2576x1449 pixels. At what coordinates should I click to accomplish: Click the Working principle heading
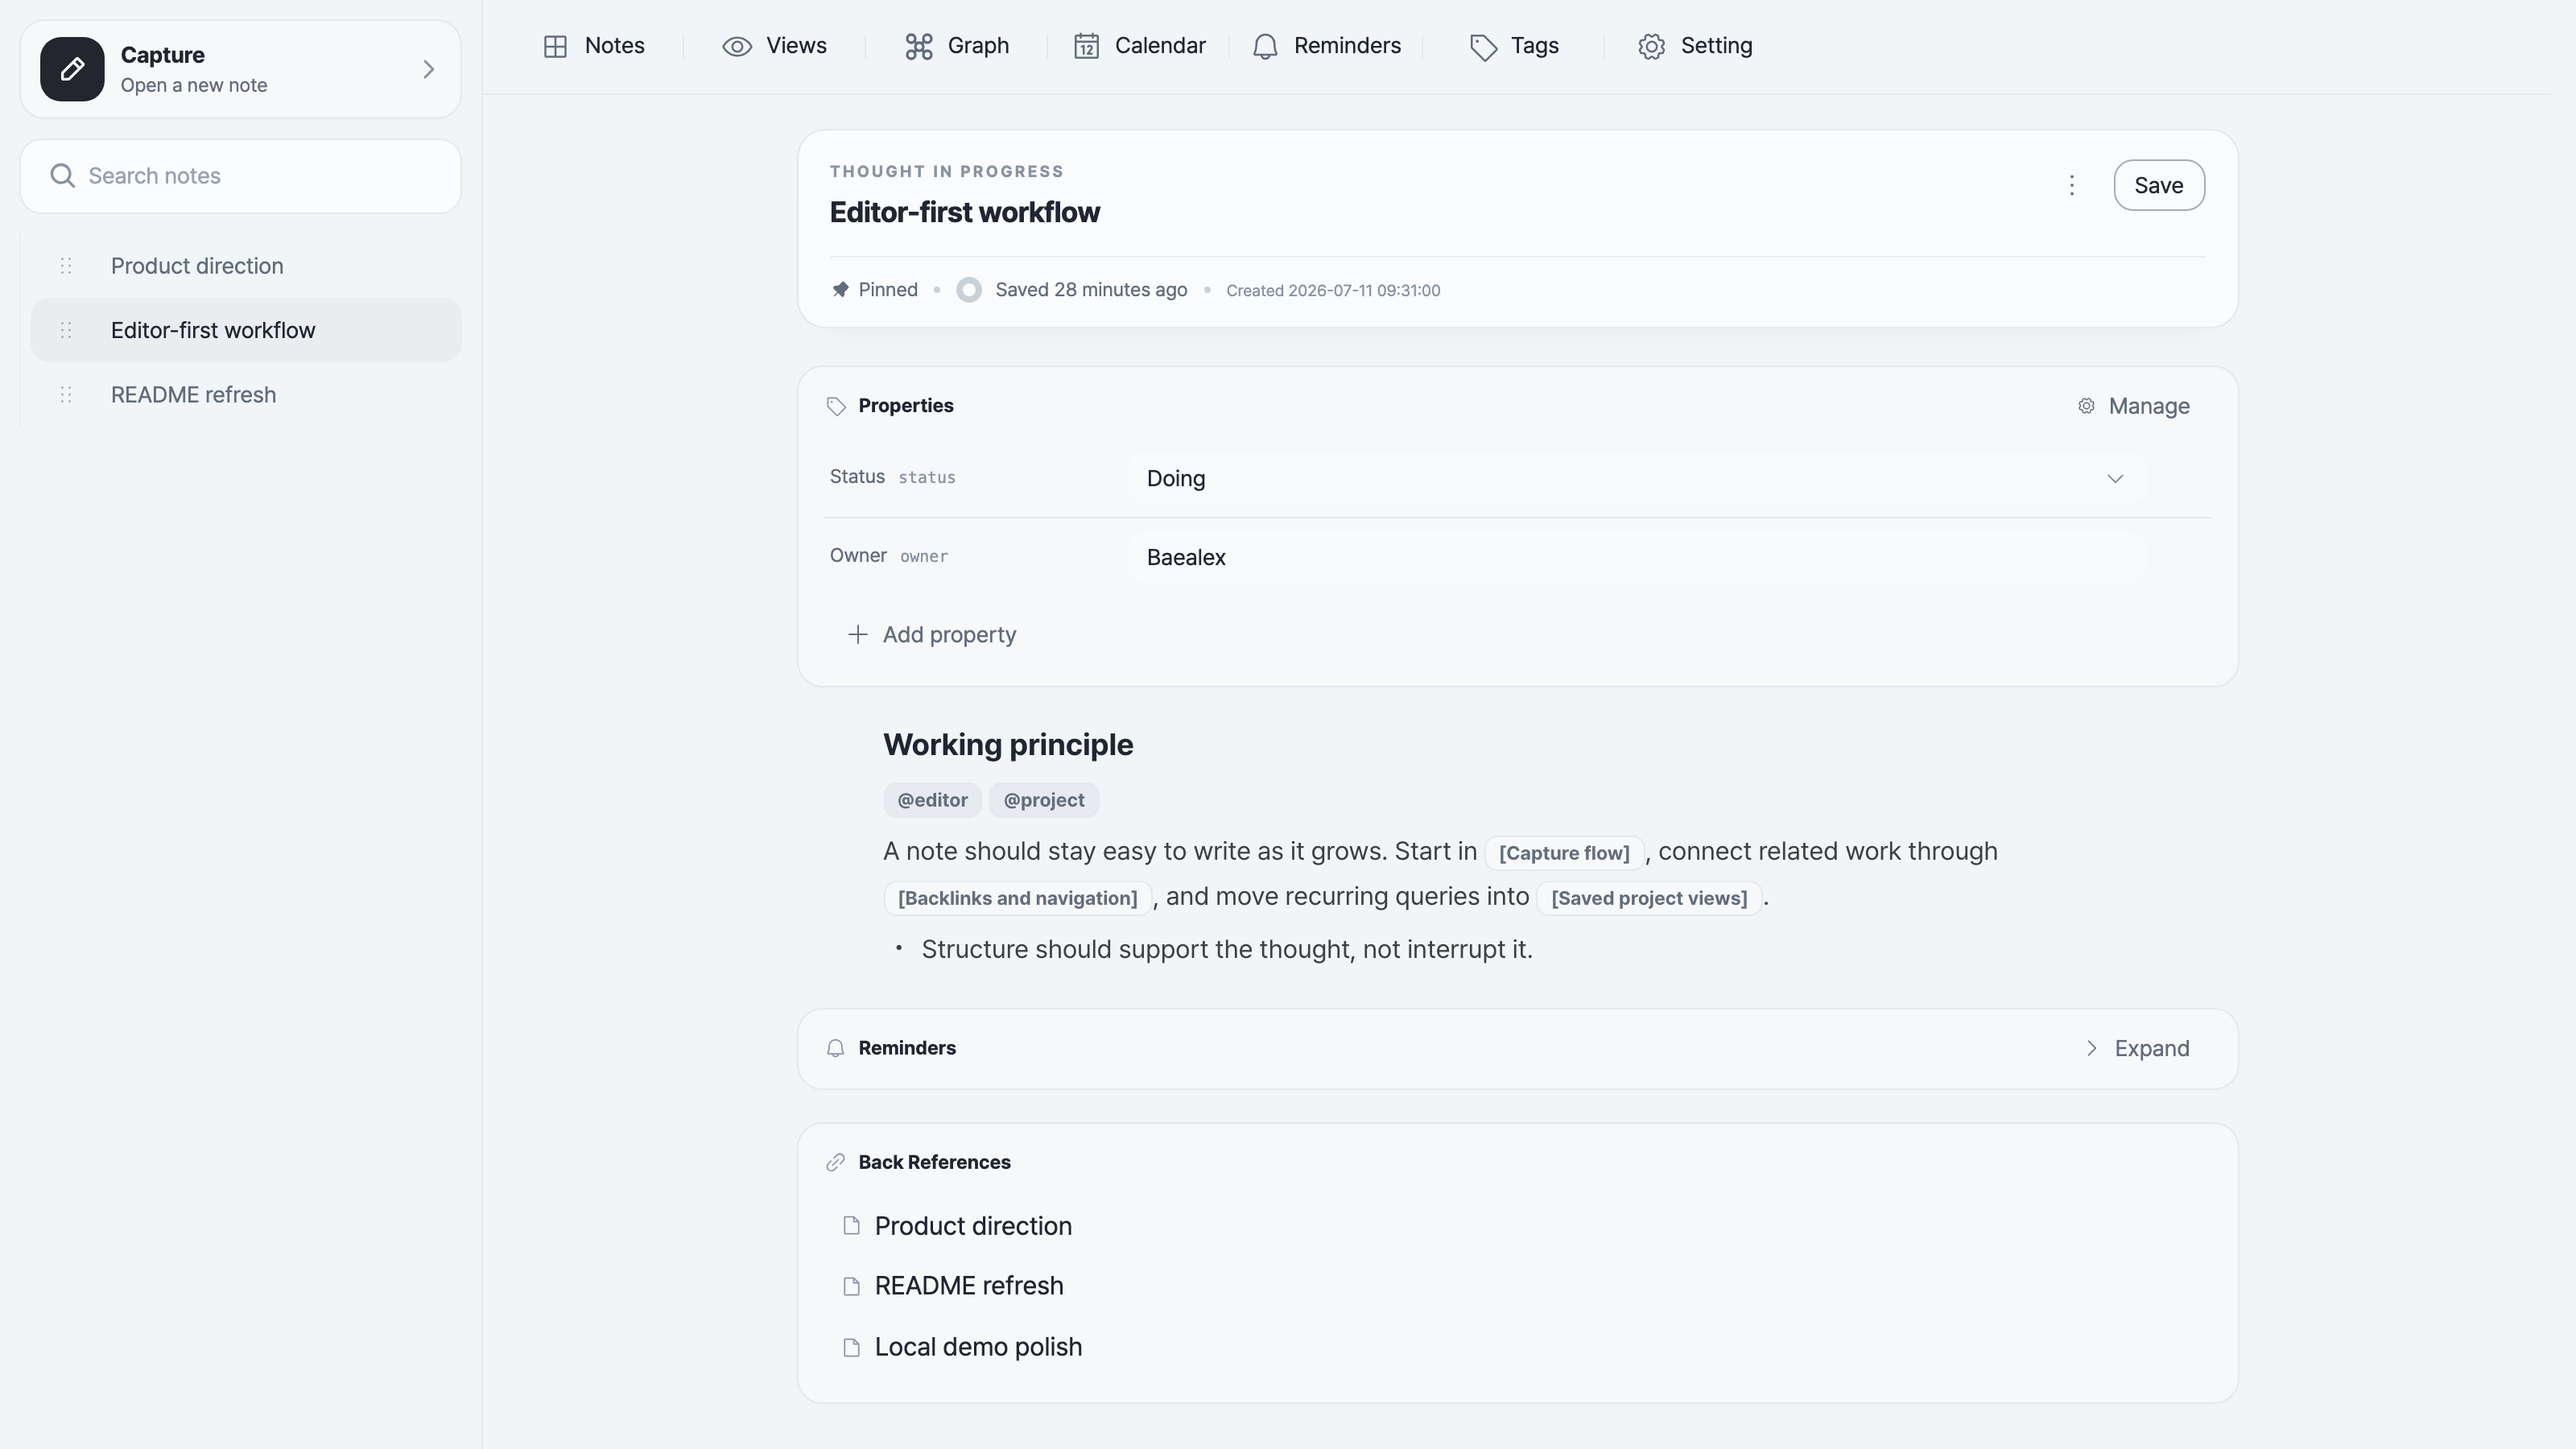tap(1008, 745)
